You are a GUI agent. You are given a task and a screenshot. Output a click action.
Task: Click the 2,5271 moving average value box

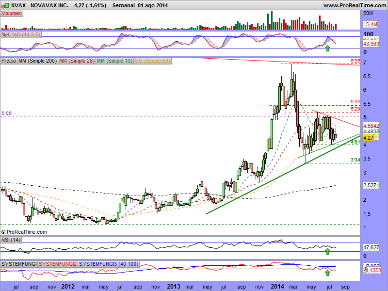coord(371,185)
